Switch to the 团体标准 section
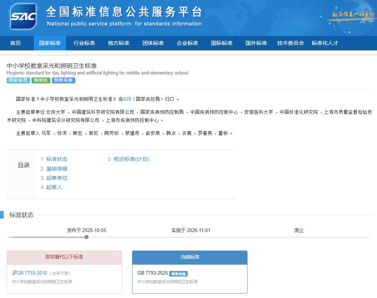The height and width of the screenshot is (298, 377). pos(153,43)
